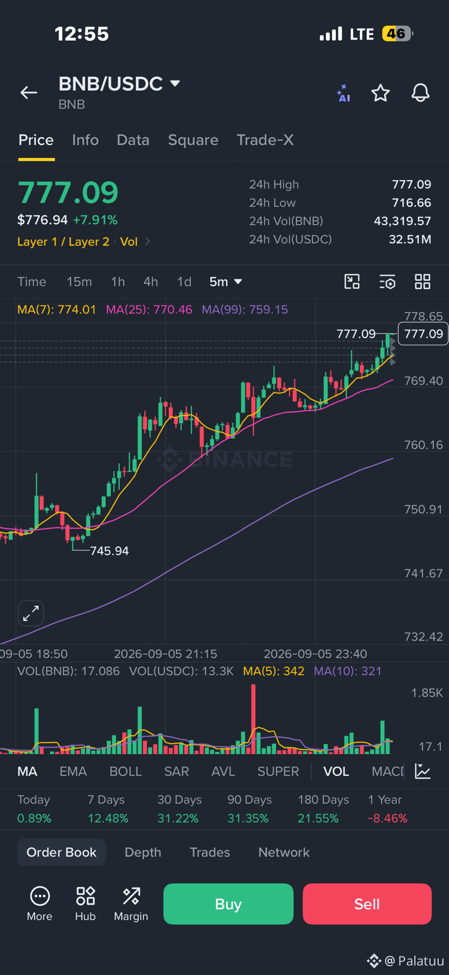Toggle the BOLL indicator
This screenshot has width=449, height=975.
point(125,771)
